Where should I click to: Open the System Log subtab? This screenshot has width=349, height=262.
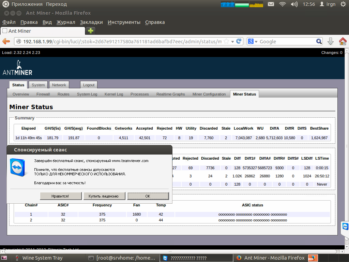87,94
